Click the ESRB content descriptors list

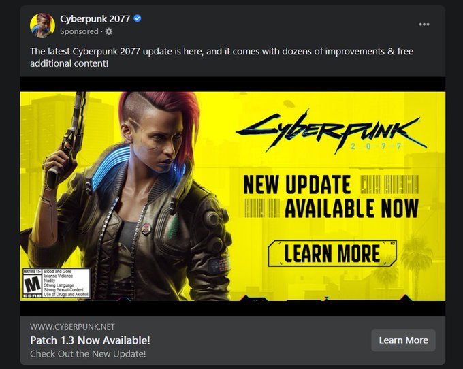tap(66, 283)
